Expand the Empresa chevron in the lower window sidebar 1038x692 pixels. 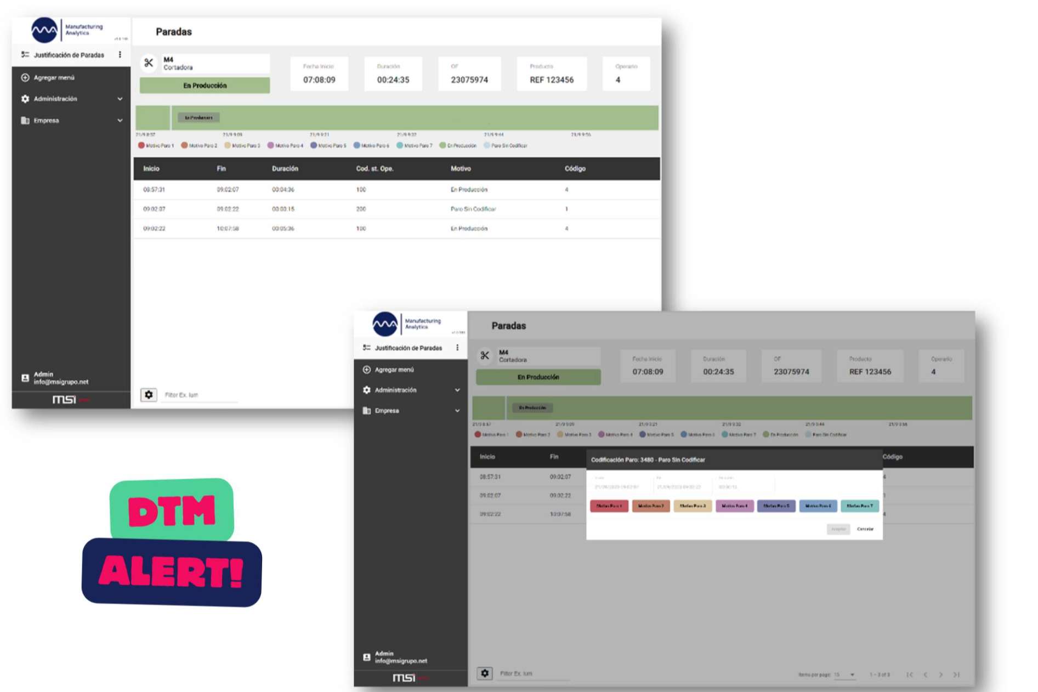click(x=457, y=411)
